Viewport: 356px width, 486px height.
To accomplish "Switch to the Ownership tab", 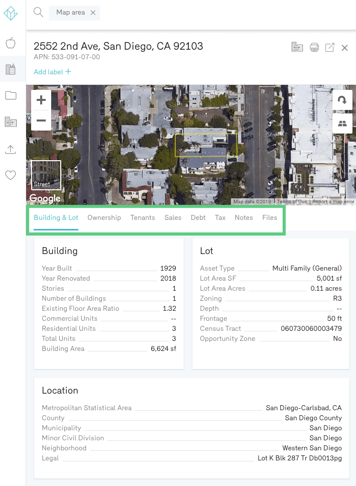I will coord(104,217).
